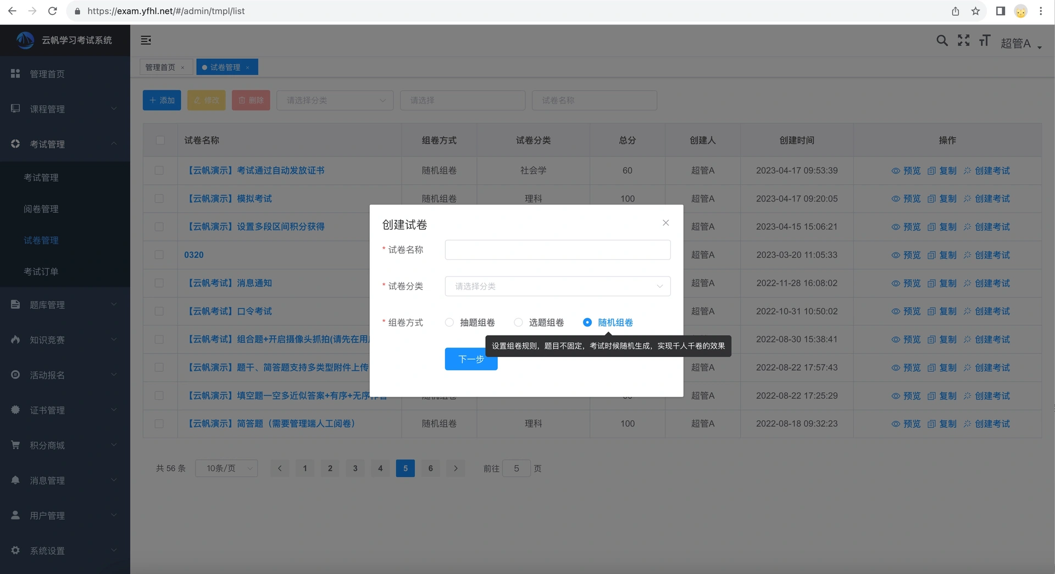Open 考试订单 in the sidebar submenu
This screenshot has height=574, width=1055.
coord(41,271)
